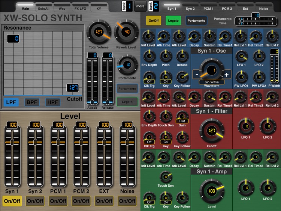The width and height of the screenshot is (281, 211).
Task: Click the Amp Level knob
Action: [212, 191]
